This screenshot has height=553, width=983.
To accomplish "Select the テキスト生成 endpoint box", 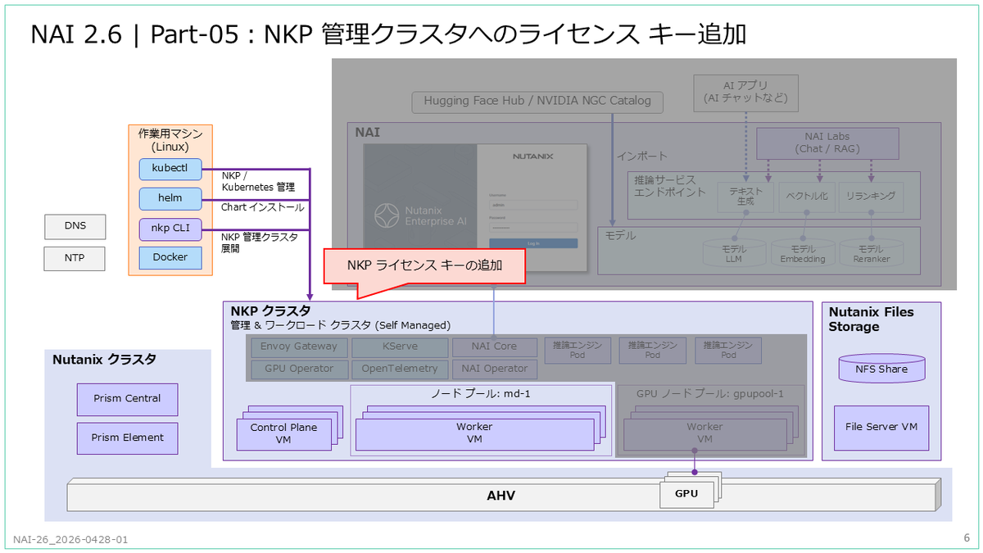I will pos(745,197).
